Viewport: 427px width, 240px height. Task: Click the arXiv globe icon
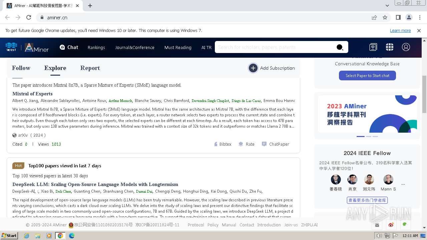(14, 135)
